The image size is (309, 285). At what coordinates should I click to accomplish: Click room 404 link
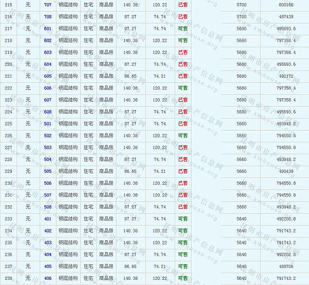click(x=48, y=254)
